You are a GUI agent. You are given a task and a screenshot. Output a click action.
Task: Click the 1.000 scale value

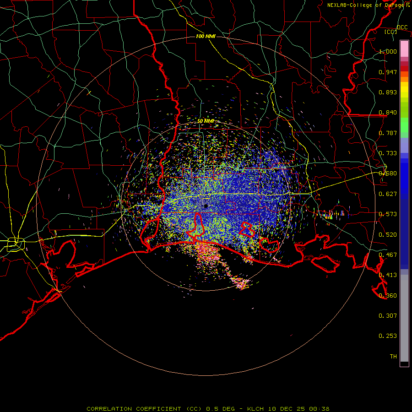[388, 51]
